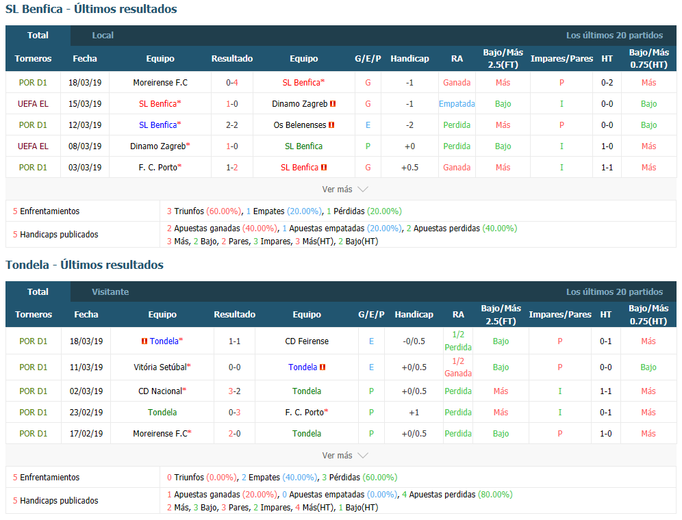Click the red card icon beside Os Belenenses
The width and height of the screenshot is (682, 520).
[x=331, y=125]
